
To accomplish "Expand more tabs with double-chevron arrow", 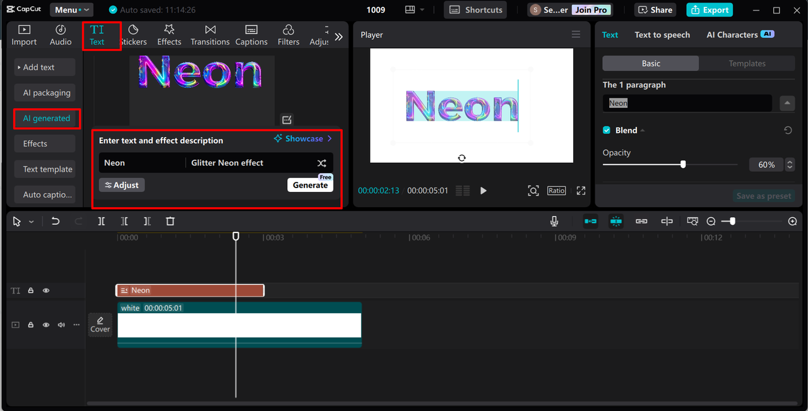I will (x=339, y=37).
